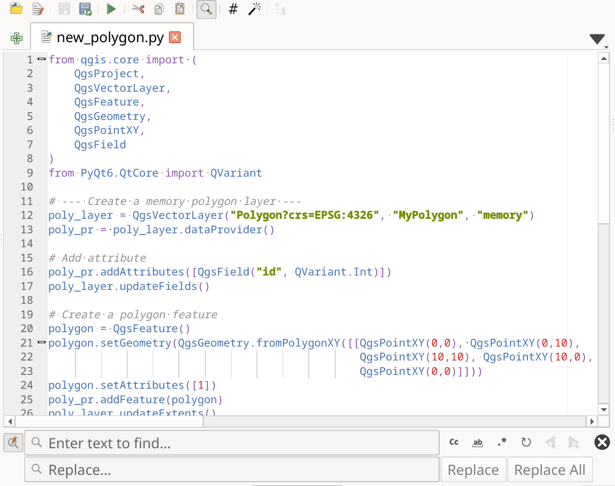Open the editor tab list dropdown
The height and width of the screenshot is (486, 615).
(x=597, y=38)
